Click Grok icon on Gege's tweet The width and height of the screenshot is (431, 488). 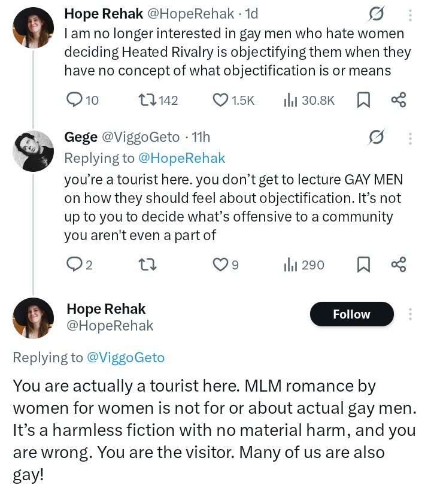pos(377,138)
